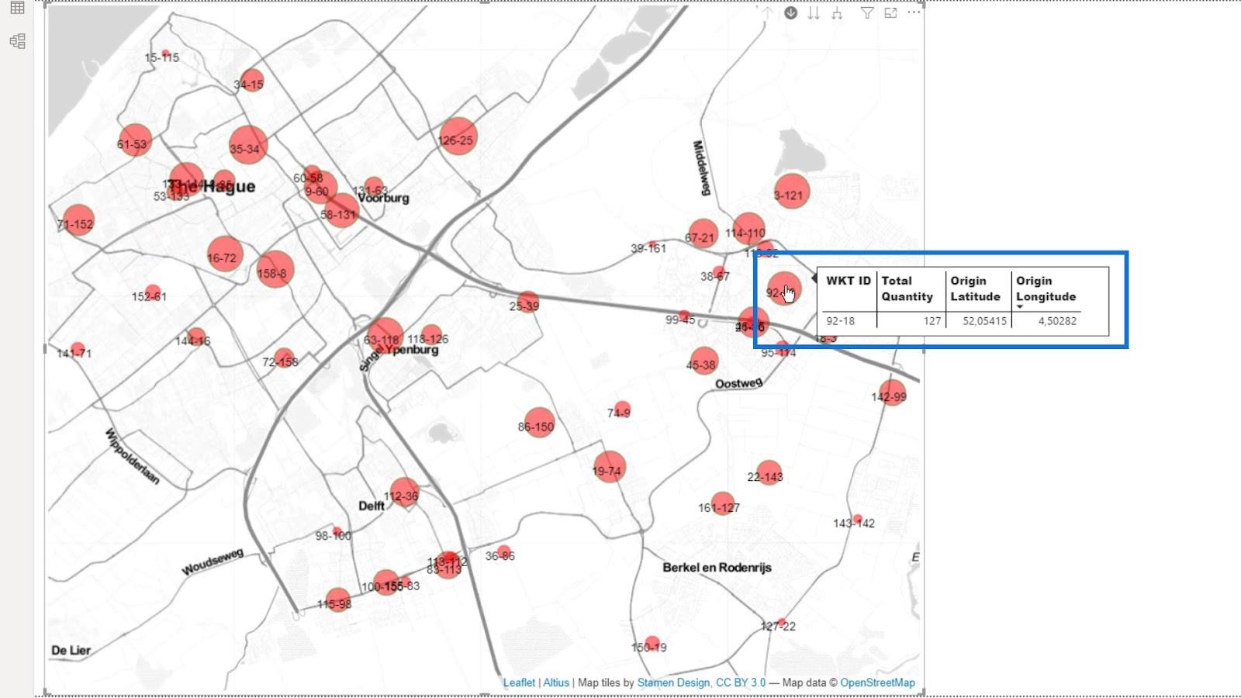Click the Origin Latitude column header

tap(976, 289)
